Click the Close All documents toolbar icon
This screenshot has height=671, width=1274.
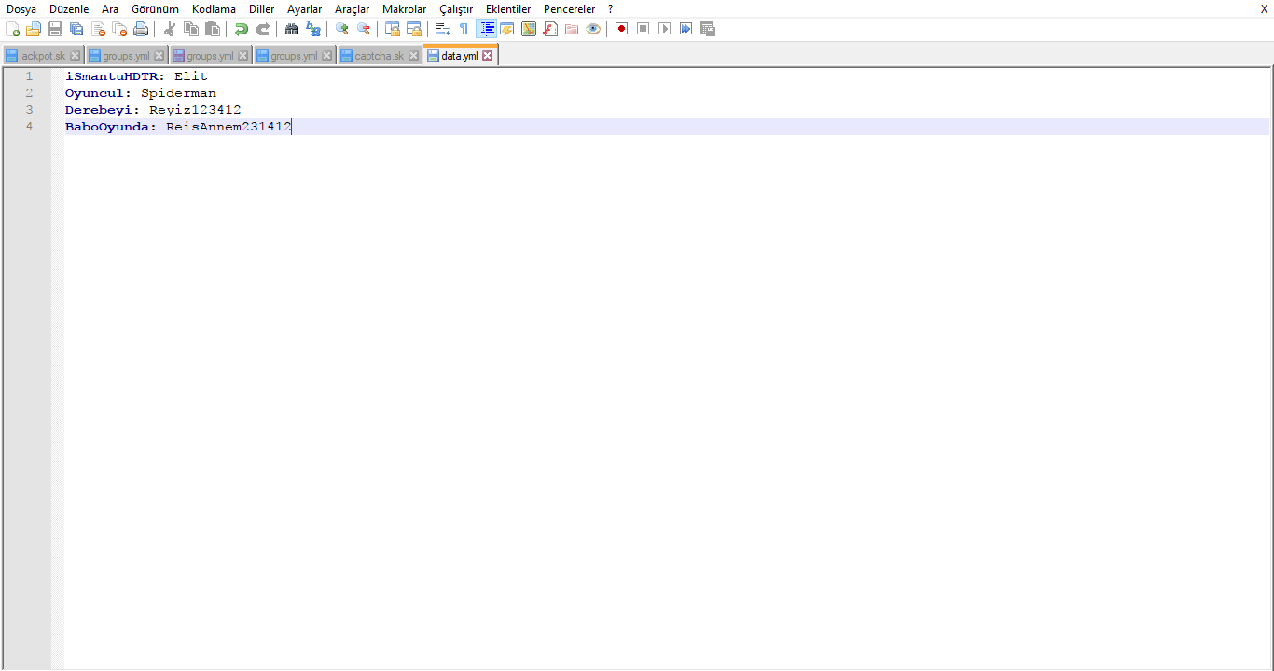click(x=119, y=29)
